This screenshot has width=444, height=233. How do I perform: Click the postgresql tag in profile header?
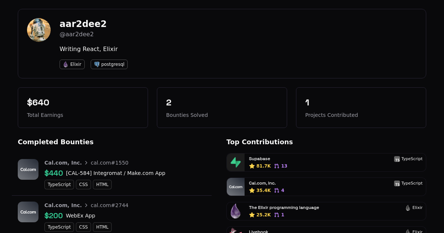[x=109, y=64]
